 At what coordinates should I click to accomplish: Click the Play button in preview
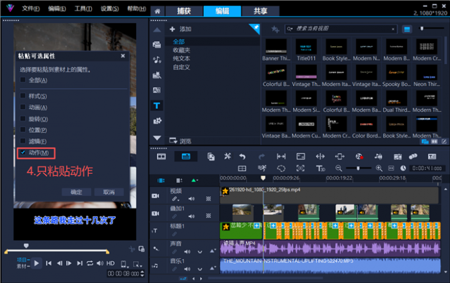[x=36, y=263]
